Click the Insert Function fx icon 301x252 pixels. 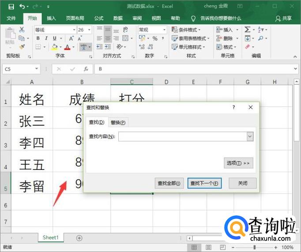(86, 69)
